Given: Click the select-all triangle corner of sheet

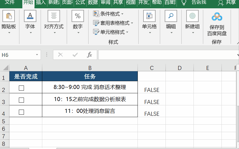Looking at the screenshot, I should click(6, 68).
